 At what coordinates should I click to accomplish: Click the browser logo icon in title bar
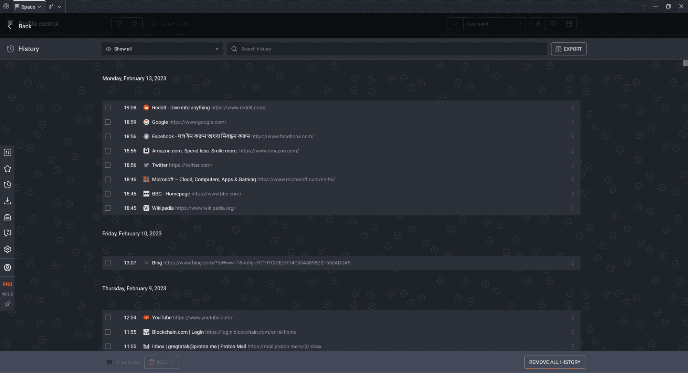tap(6, 6)
